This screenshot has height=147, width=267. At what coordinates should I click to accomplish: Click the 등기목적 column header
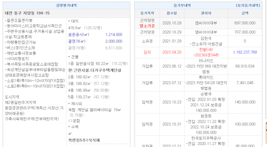(147, 14)
